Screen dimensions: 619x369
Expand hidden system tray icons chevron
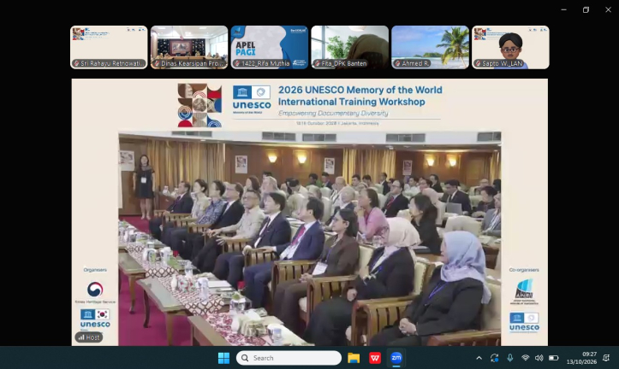point(479,358)
